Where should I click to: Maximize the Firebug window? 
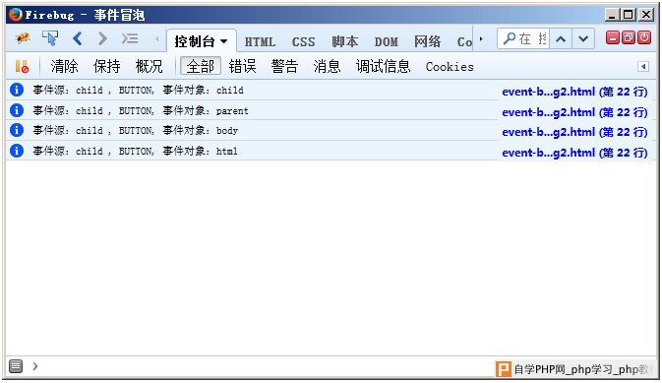click(x=629, y=15)
